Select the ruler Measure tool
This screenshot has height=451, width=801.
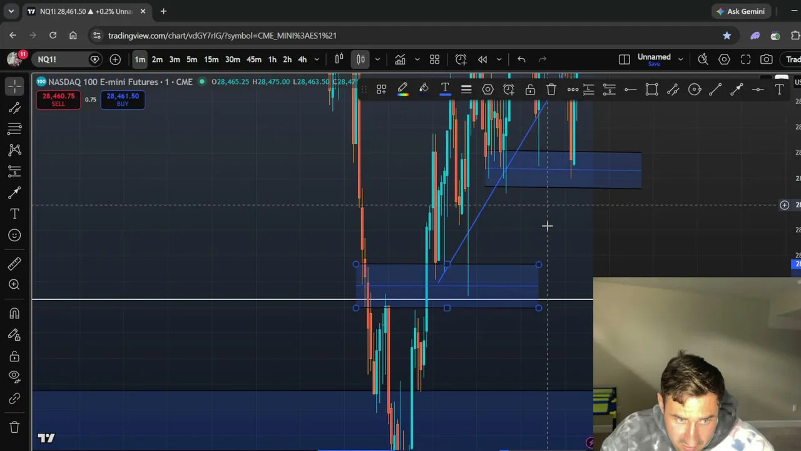(14, 264)
